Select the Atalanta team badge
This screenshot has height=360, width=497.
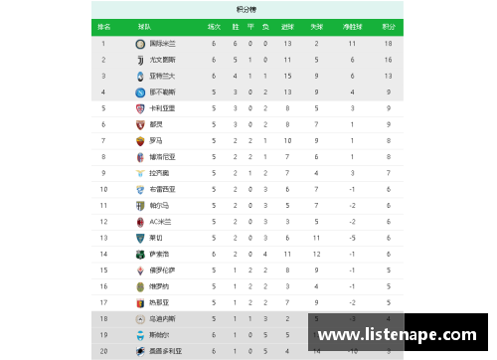click(x=140, y=77)
